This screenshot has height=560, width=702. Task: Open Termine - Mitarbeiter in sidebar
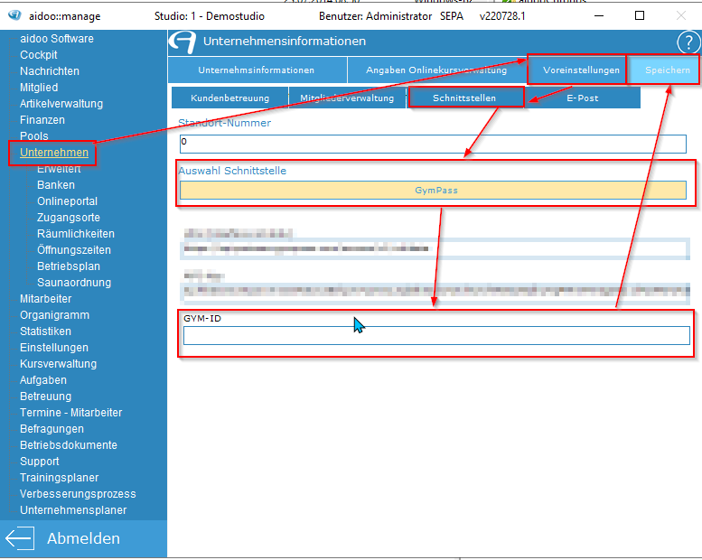pyautogui.click(x=70, y=412)
